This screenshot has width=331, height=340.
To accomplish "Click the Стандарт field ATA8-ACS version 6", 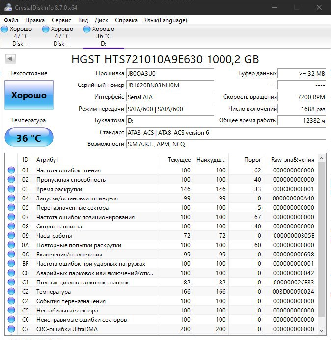I will pos(226,133).
